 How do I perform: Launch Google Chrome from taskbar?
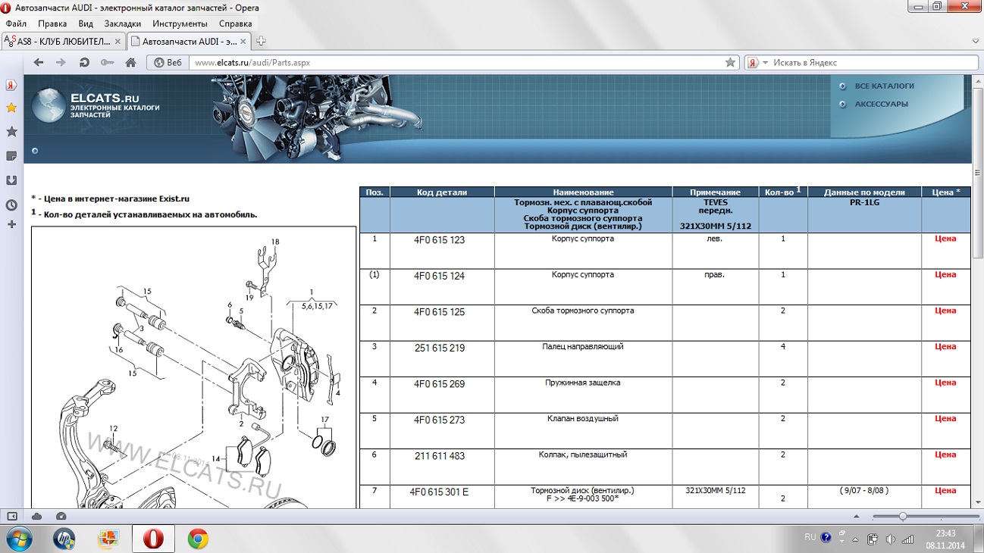pyautogui.click(x=198, y=539)
